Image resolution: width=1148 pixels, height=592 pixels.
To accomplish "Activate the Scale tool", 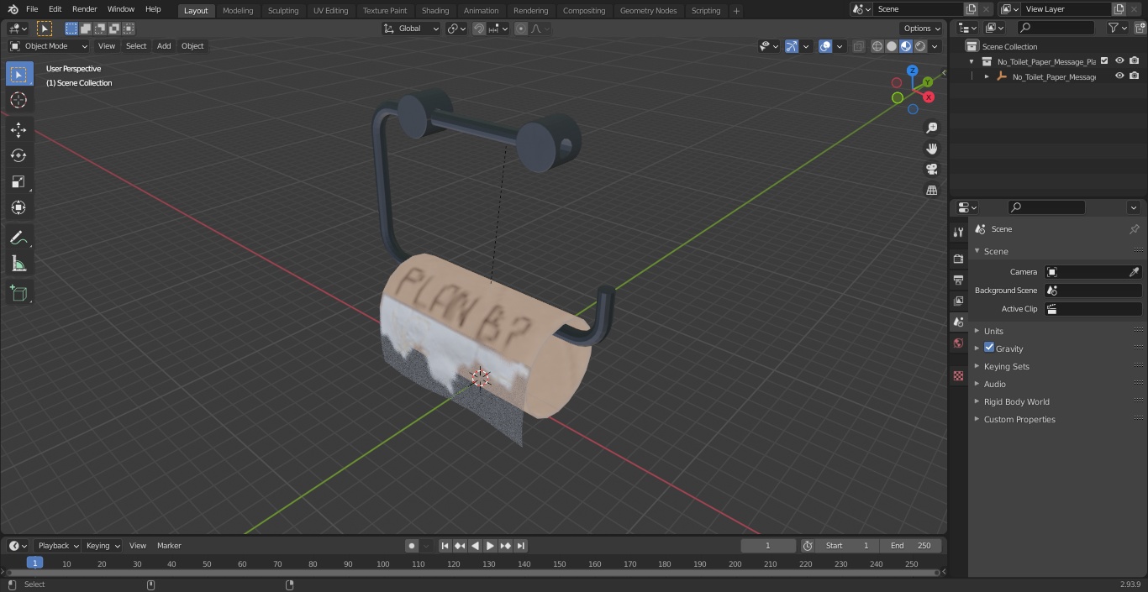I will (x=18, y=181).
